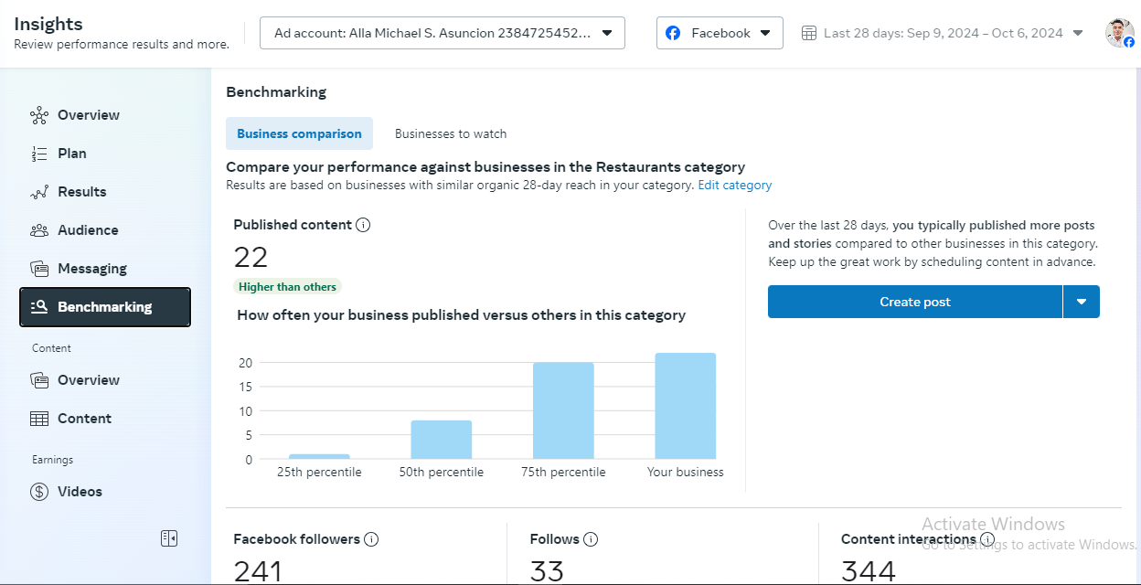The height and width of the screenshot is (585, 1141).
Task: Click the Create post button
Action: coord(914,302)
